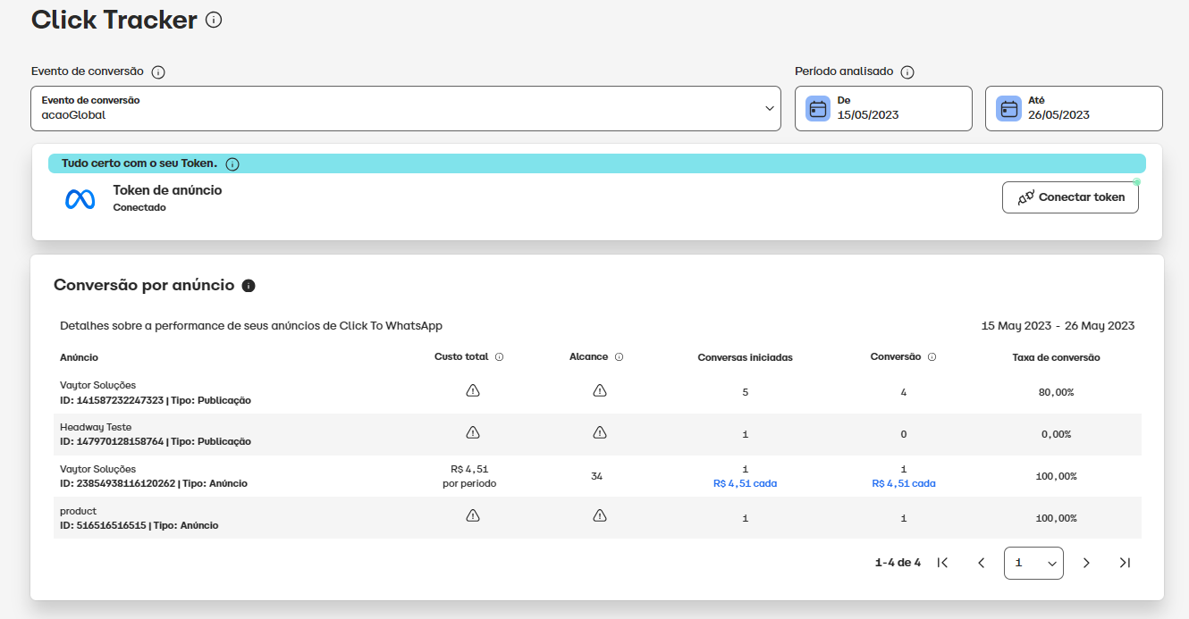Click info icon beside Período analisado label

click(x=907, y=72)
